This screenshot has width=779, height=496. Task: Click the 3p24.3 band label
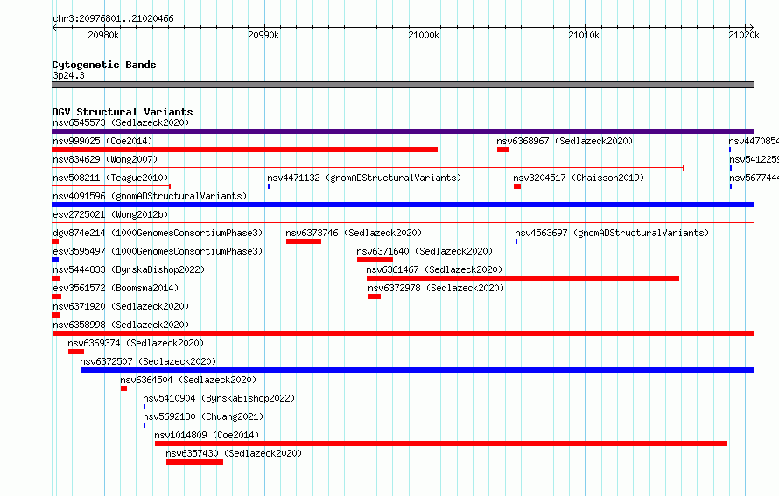68,75
